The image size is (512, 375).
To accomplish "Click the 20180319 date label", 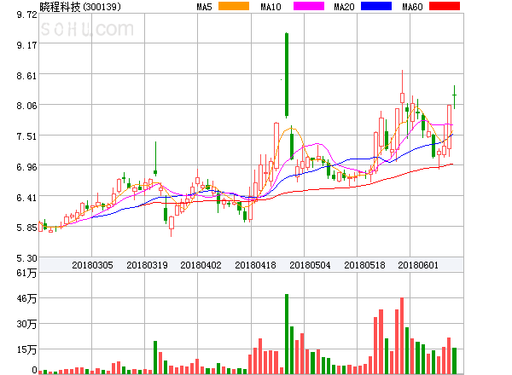I will [x=147, y=265].
